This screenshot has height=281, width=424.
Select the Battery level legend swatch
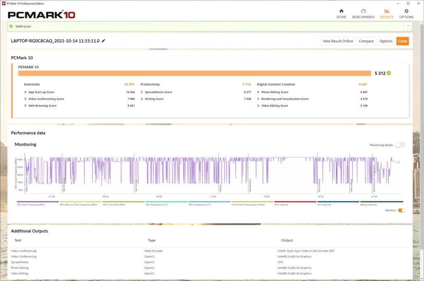coord(381,202)
